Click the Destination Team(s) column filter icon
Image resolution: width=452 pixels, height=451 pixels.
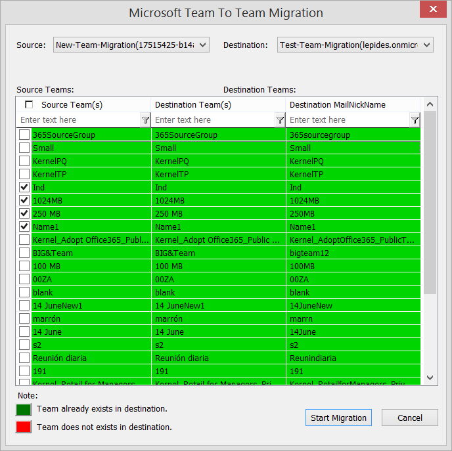coord(280,120)
